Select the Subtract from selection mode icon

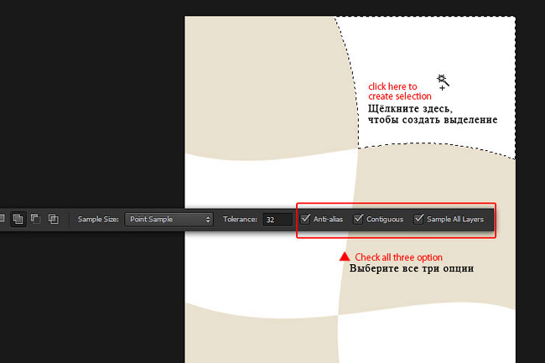click(35, 219)
